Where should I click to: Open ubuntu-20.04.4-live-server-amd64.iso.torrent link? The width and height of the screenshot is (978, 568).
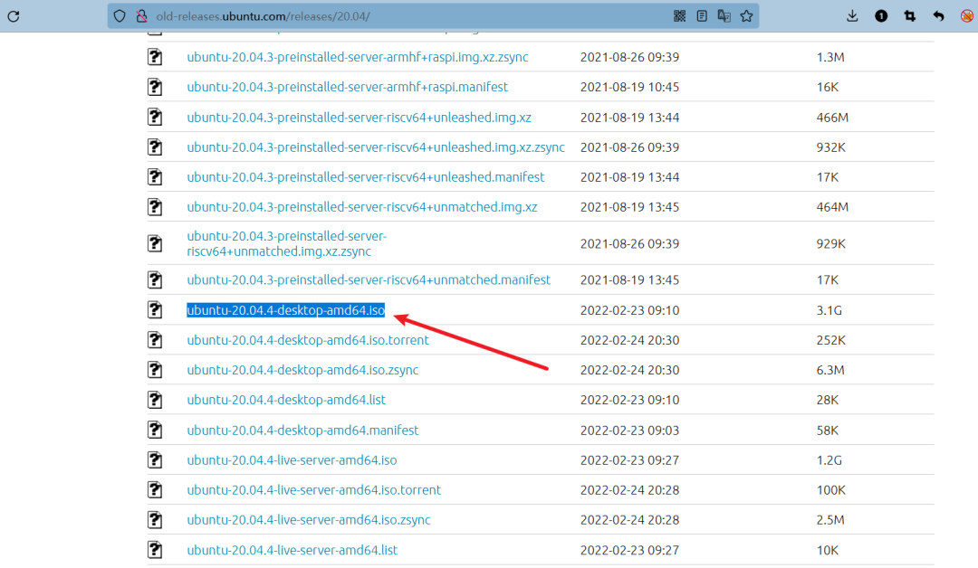pos(313,489)
